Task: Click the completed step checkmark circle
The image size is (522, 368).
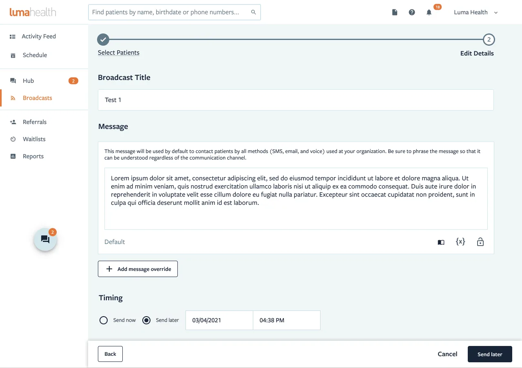Action: point(103,40)
